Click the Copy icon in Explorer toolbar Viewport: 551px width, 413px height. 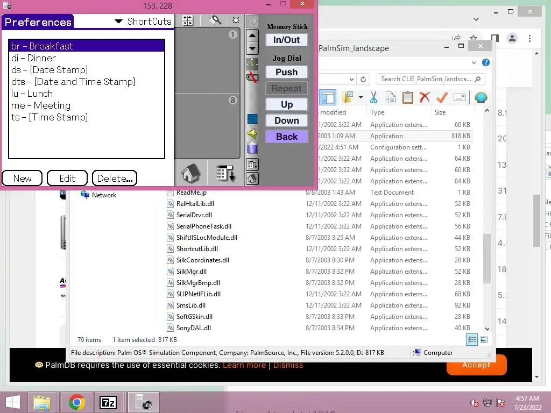(x=391, y=97)
